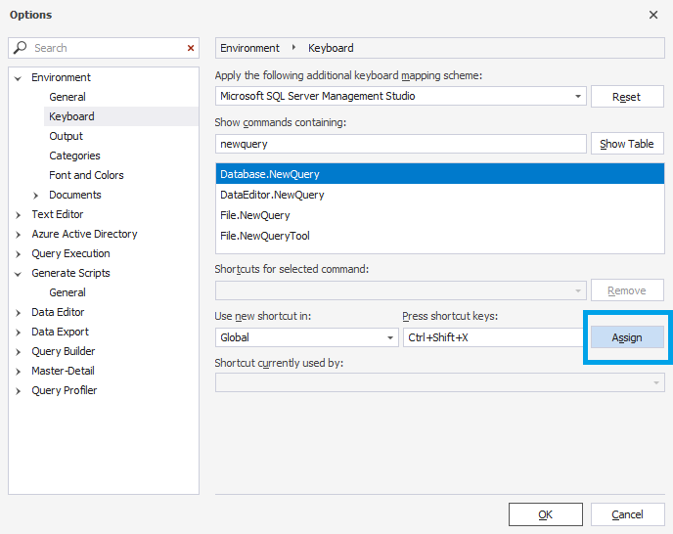Screen dimensions: 673x534
Task: Select the Documents tree item
Action: [75, 195]
